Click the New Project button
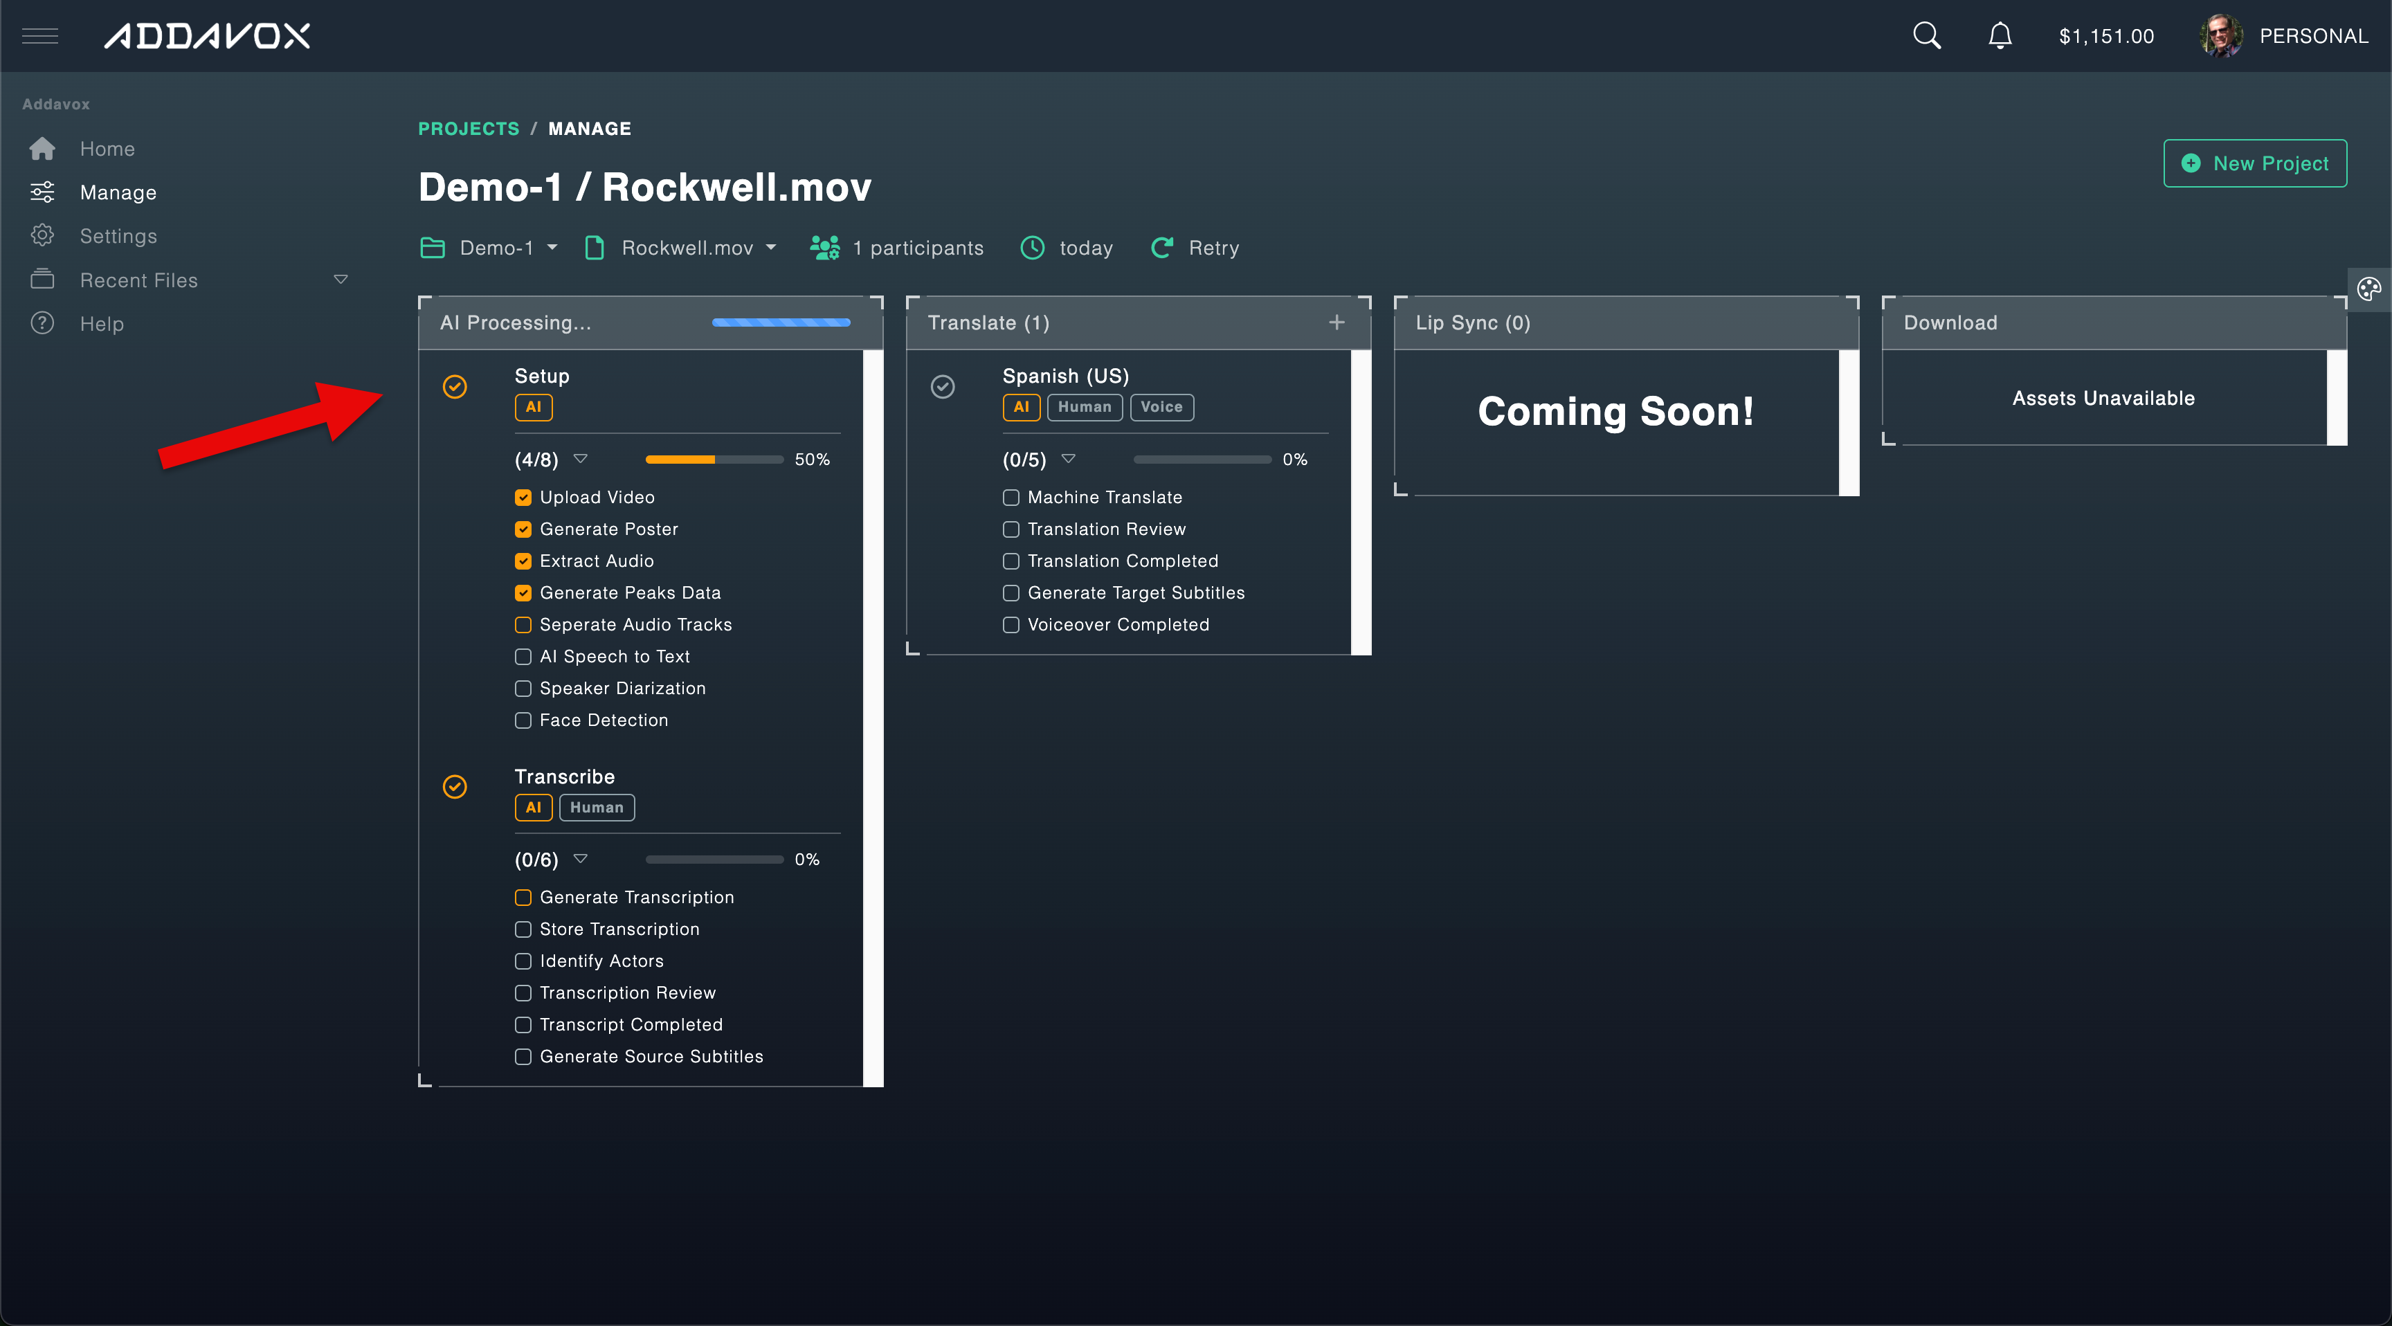This screenshot has height=1326, width=2392. coord(2254,163)
